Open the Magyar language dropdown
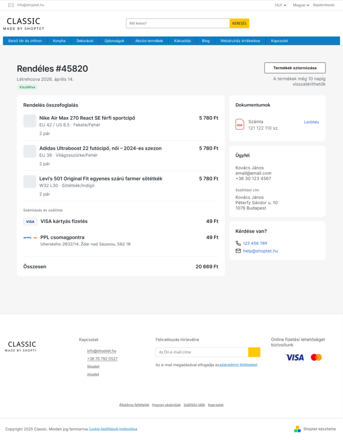Screen dimensions: 343x440 point(301,5)
